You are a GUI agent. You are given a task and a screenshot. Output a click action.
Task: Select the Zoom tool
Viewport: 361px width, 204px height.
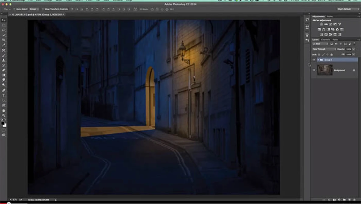tap(3, 115)
